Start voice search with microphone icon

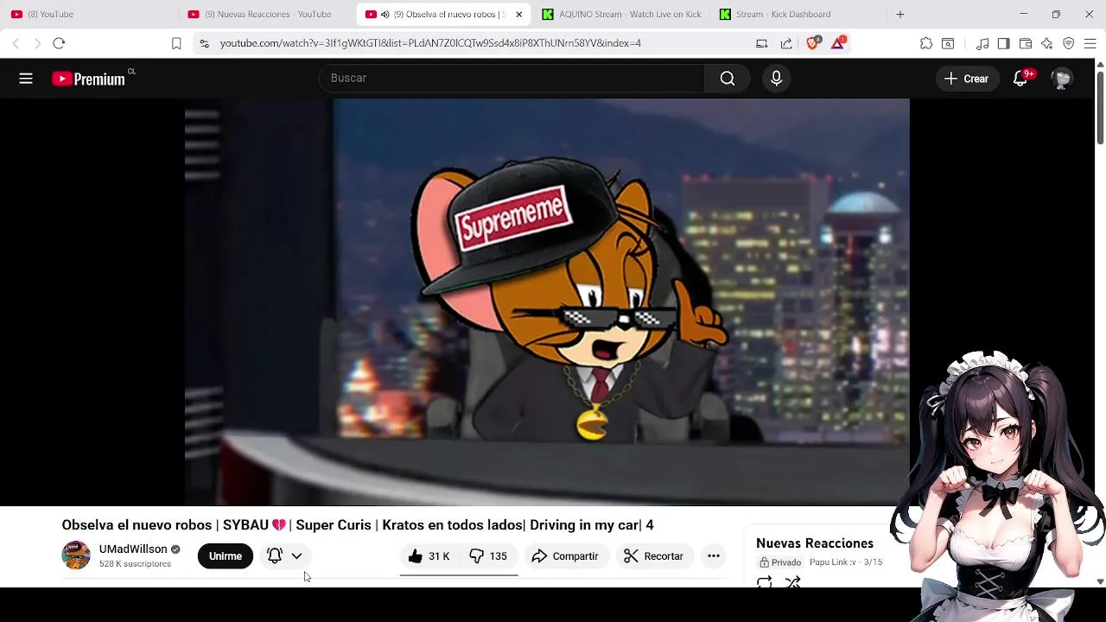tap(776, 79)
